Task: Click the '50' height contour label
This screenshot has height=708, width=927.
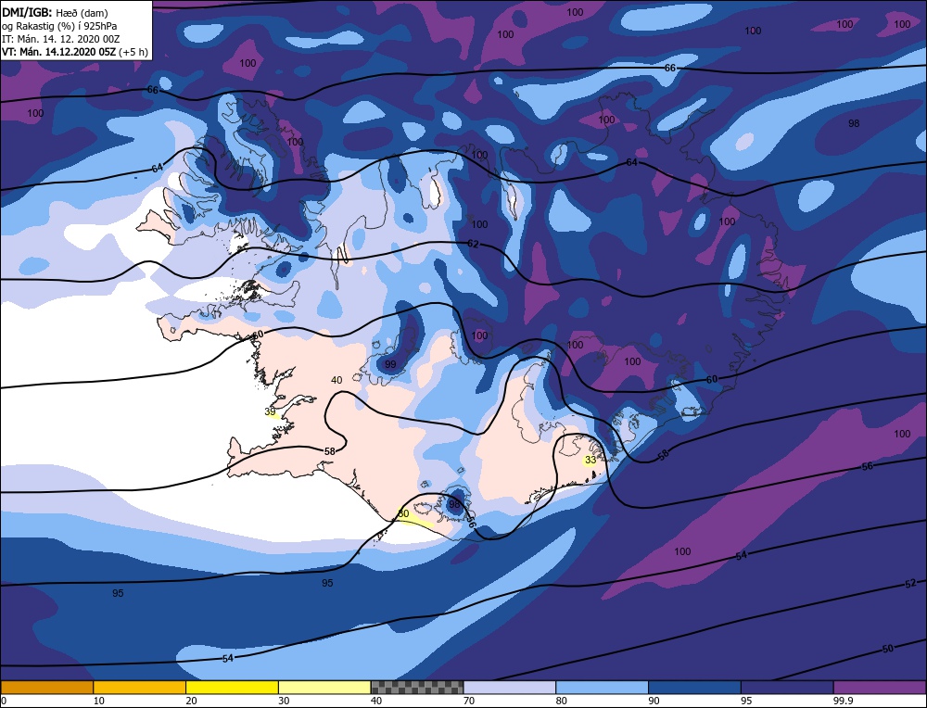Action: pos(887,649)
